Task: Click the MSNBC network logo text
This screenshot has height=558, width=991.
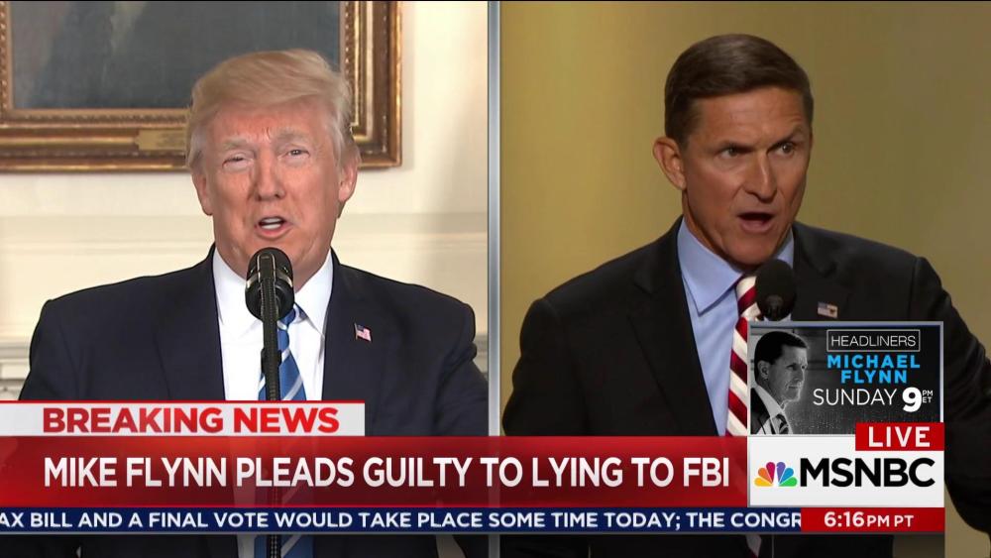Action: click(x=867, y=473)
